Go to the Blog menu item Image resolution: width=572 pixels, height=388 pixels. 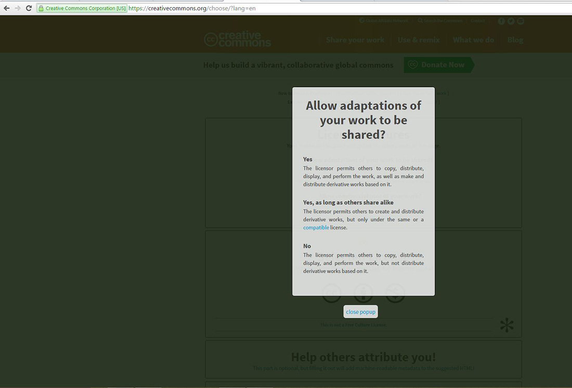[x=515, y=40]
